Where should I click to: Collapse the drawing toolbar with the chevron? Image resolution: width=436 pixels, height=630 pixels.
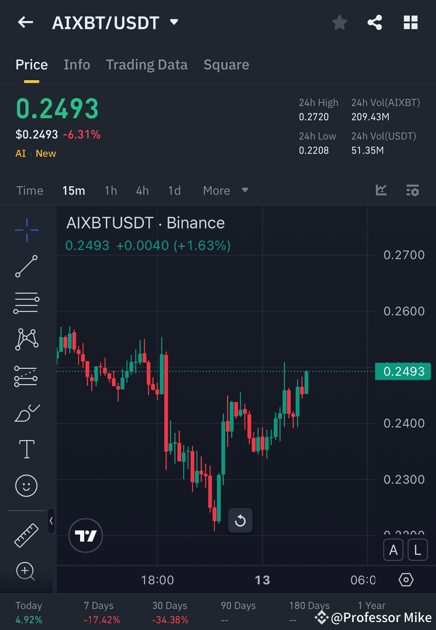pos(51,521)
